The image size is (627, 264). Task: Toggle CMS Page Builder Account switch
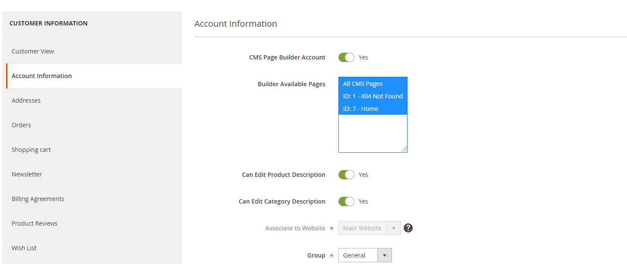346,57
